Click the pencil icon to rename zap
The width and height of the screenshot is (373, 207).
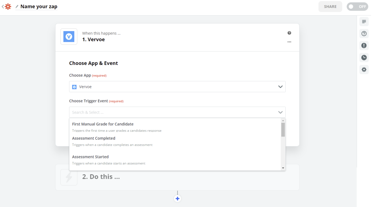point(17,7)
